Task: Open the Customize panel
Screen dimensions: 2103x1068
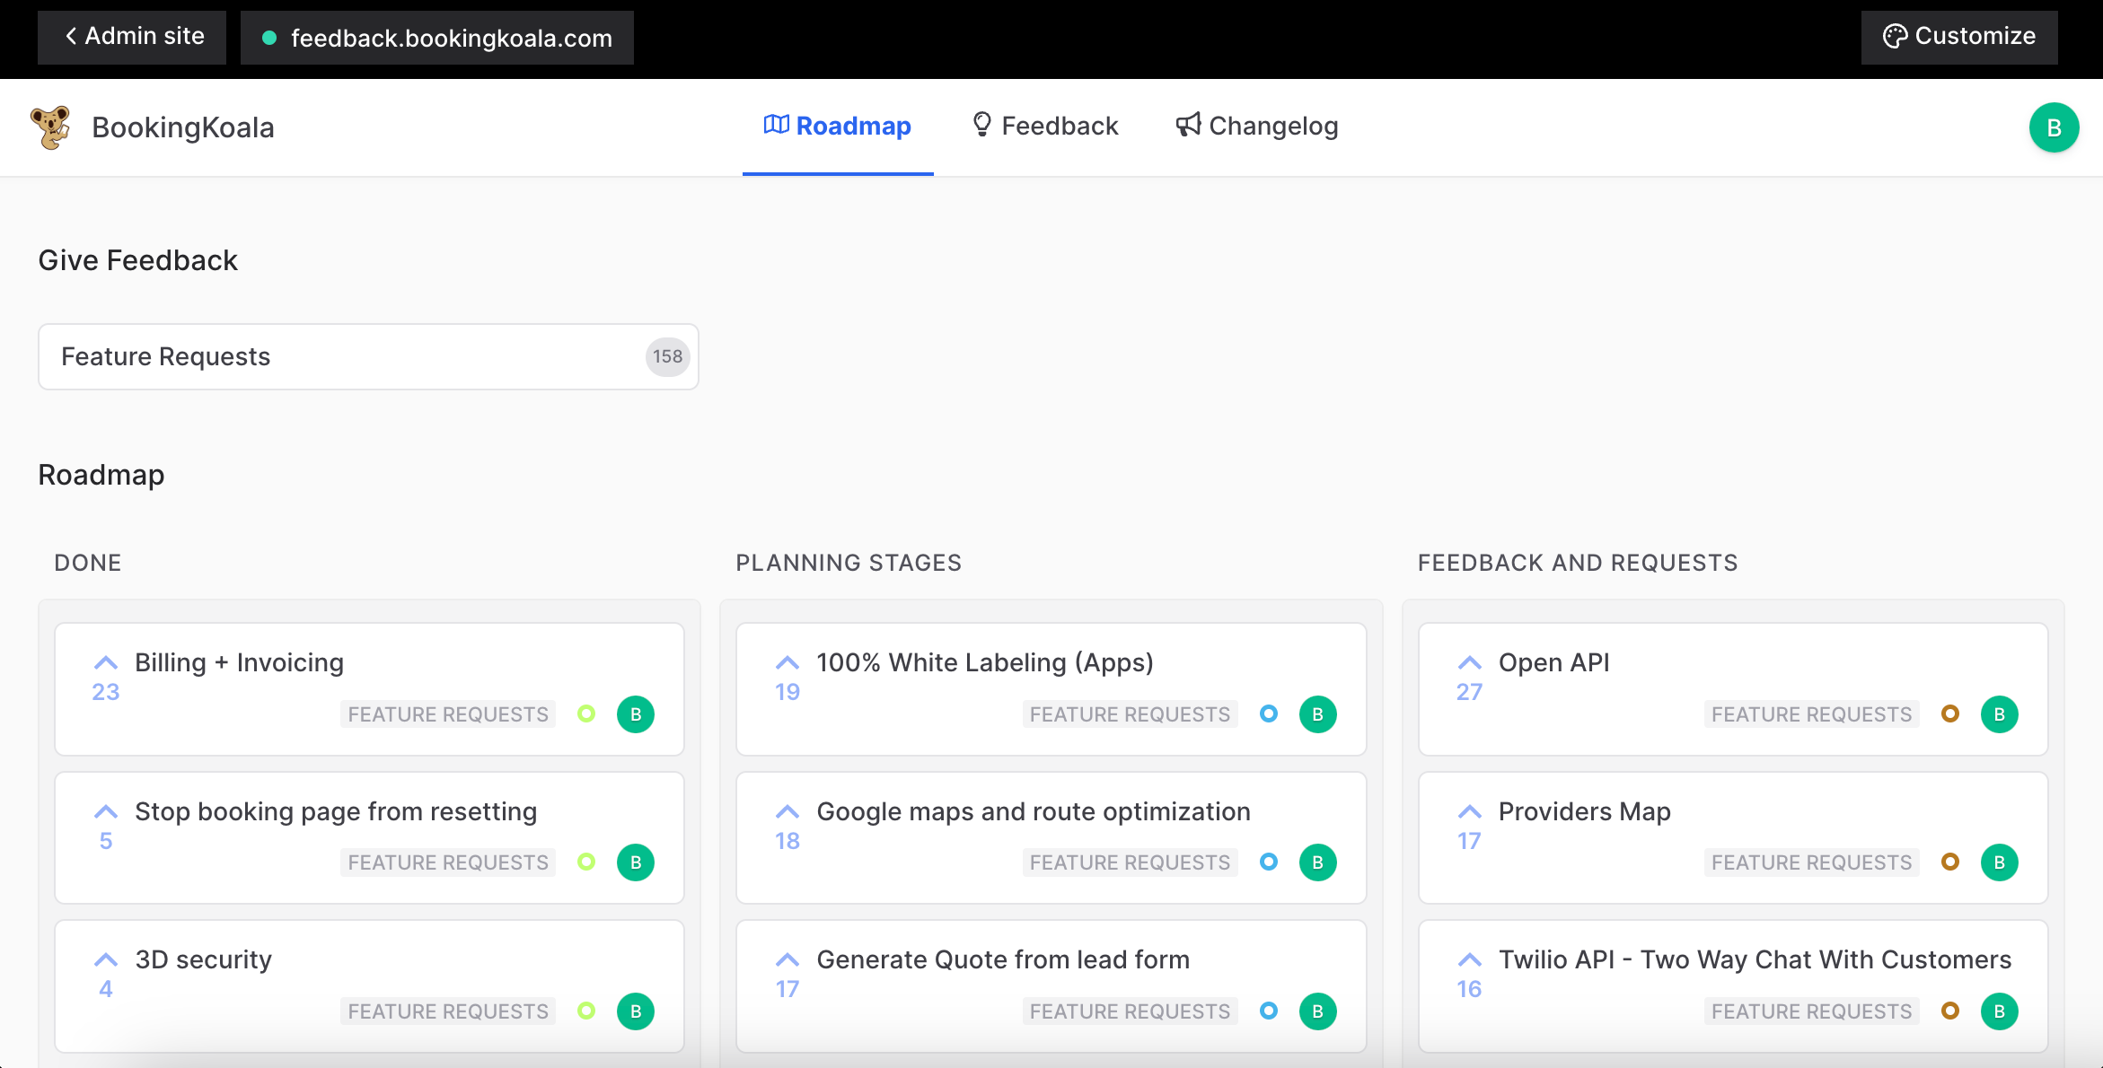Action: [x=1958, y=37]
